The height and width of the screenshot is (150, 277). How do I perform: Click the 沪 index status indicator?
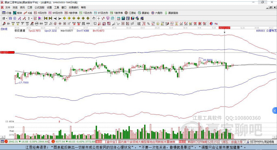6,142
